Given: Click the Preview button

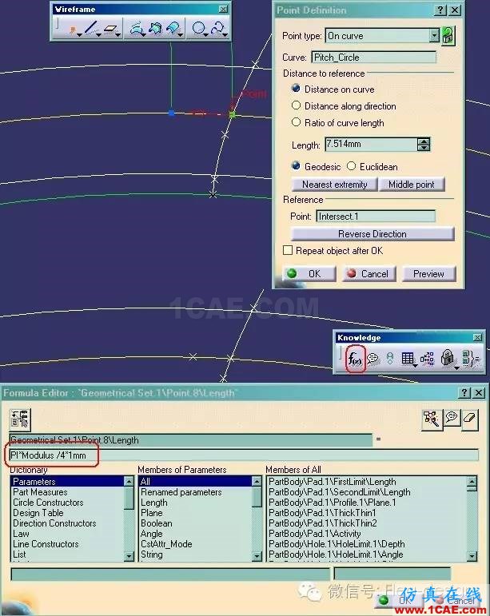Looking at the screenshot, I should [428, 273].
